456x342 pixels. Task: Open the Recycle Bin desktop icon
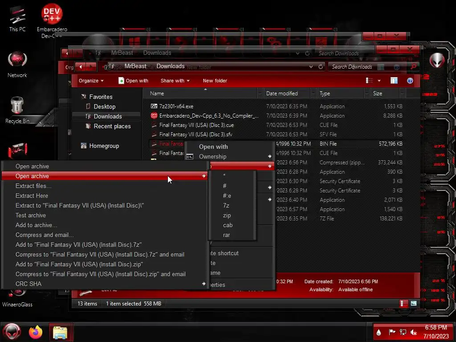tap(17, 110)
